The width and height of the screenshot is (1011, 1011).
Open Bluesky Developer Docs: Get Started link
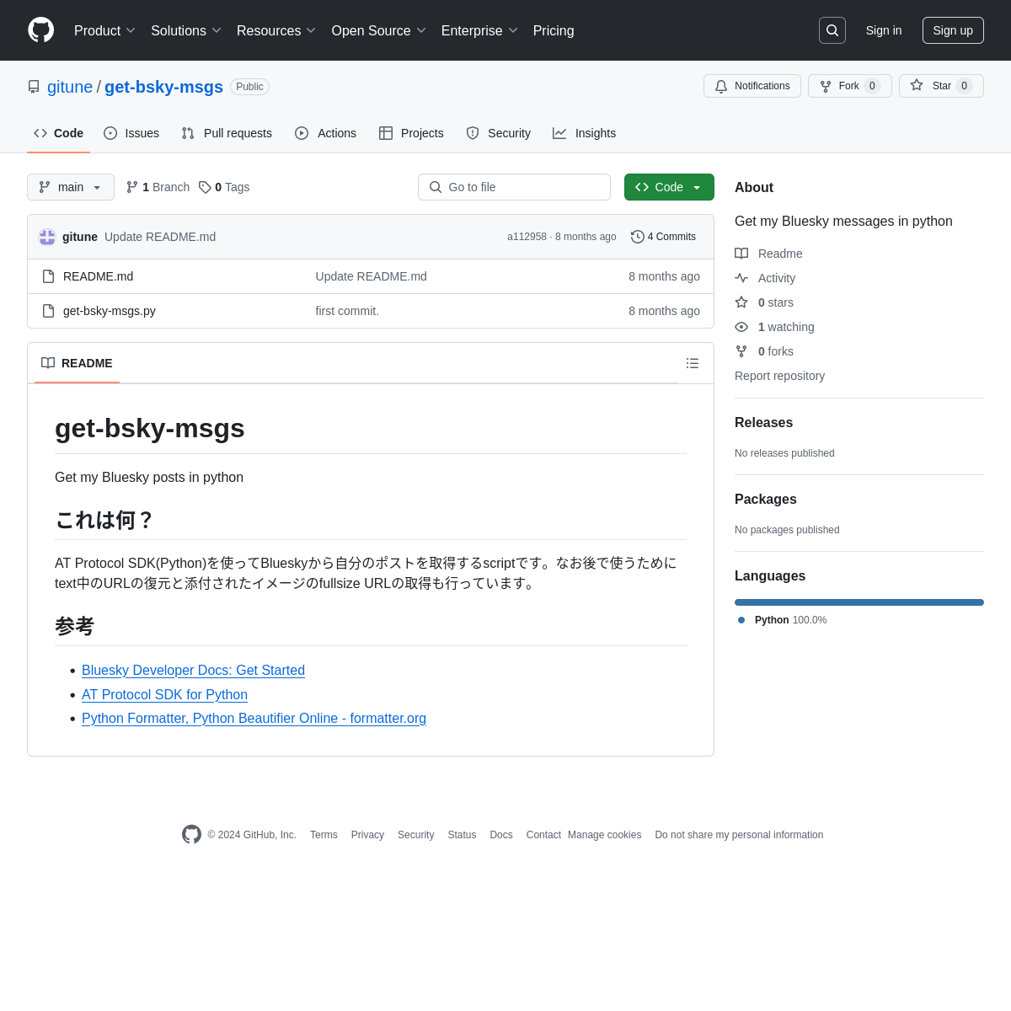coord(193,670)
